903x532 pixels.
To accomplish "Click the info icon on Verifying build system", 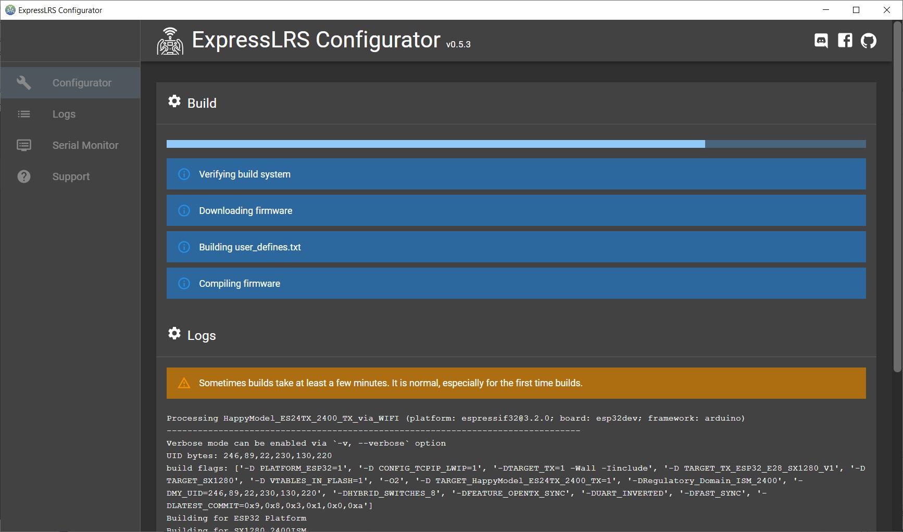I will click(184, 174).
